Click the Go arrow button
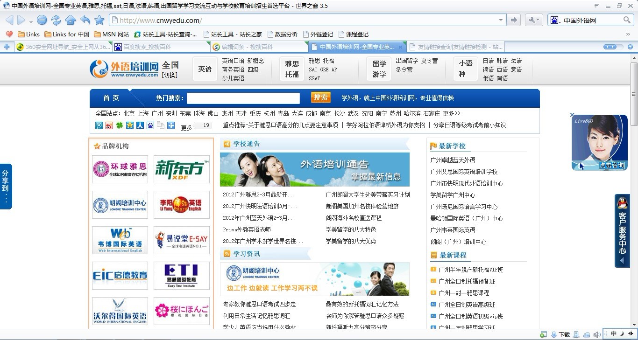Viewport: 638px width, 340px height. [x=514, y=20]
